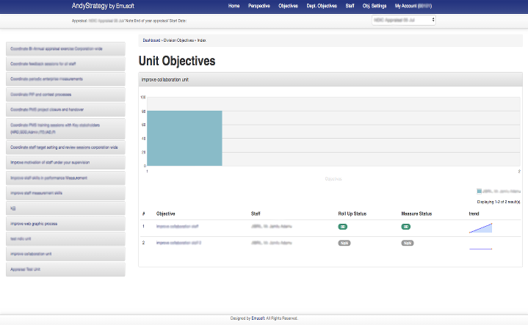This screenshot has height=325, width=528.
Task: Click the Staff column header
Action: click(x=256, y=213)
